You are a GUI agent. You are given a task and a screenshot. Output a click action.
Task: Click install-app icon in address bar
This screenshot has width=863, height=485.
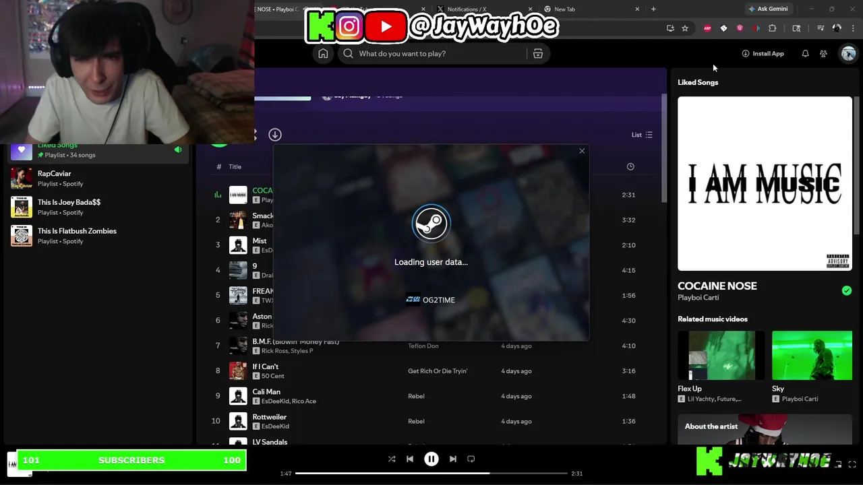670,28
